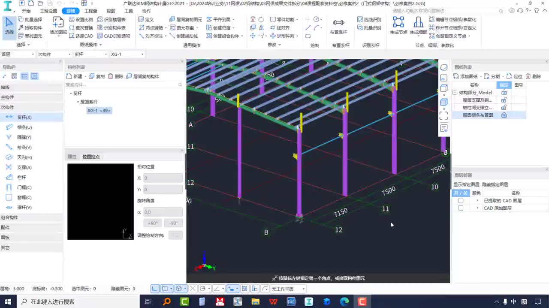This screenshot has height=308, width=549.
Task: Collapse 结构部分_Model drawing tree
Action: 455,93
